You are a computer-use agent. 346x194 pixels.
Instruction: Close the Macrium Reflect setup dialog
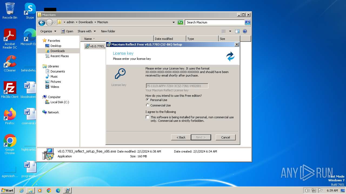(237, 44)
